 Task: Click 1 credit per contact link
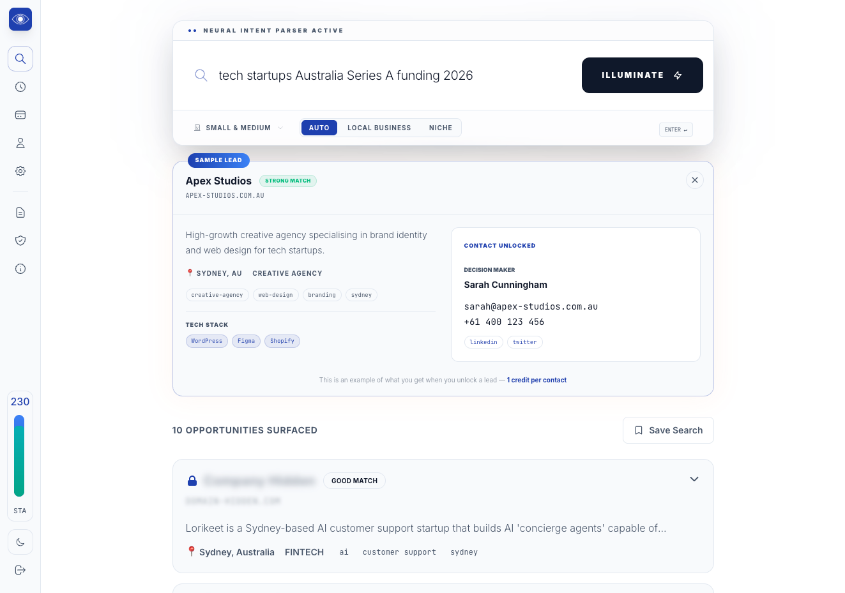click(x=537, y=380)
